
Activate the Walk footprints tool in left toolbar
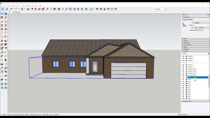(2, 80)
